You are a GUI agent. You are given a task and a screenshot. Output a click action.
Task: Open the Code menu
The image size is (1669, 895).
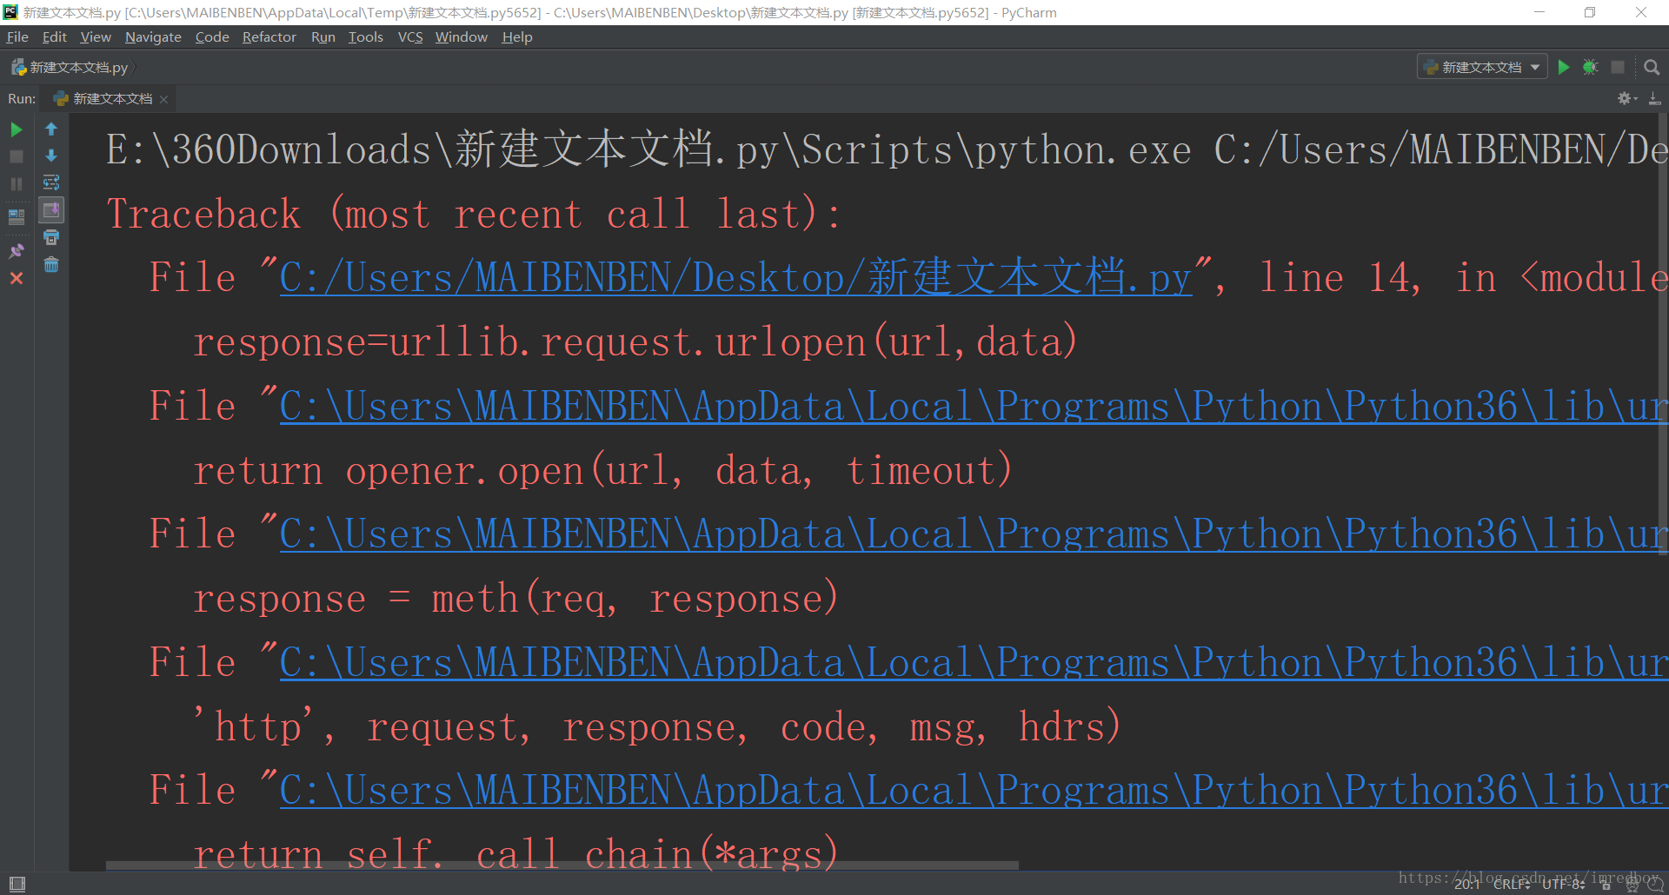[212, 36]
